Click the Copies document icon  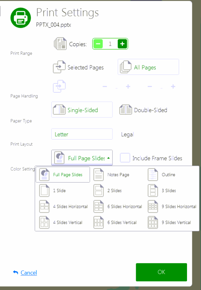click(60, 44)
